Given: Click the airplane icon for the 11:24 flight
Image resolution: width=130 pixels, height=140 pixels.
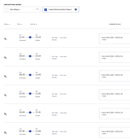Looking at the screenshot, I should pyautogui.click(x=5, y=39).
